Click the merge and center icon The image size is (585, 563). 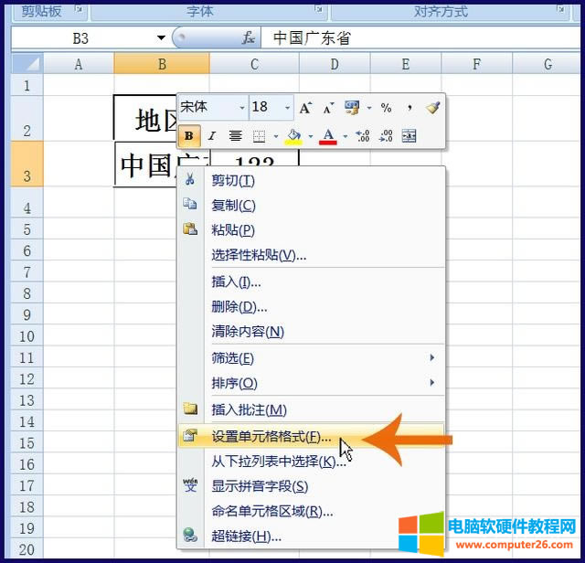pos(409,136)
